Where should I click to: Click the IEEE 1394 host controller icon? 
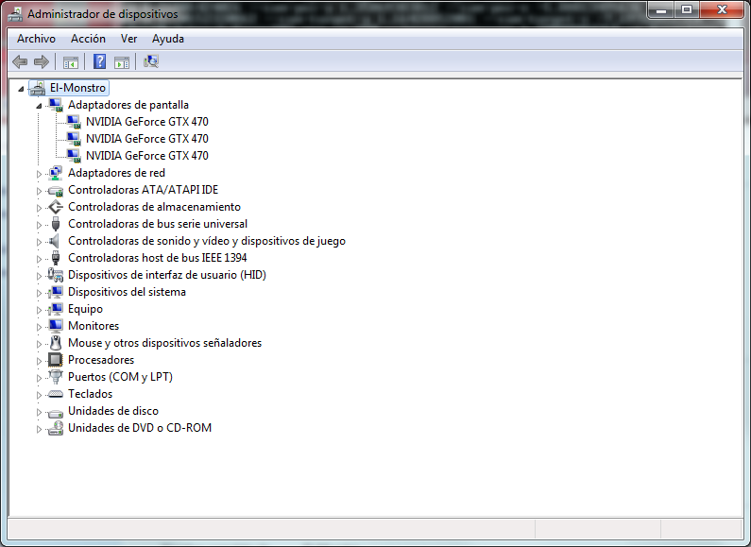coord(56,258)
